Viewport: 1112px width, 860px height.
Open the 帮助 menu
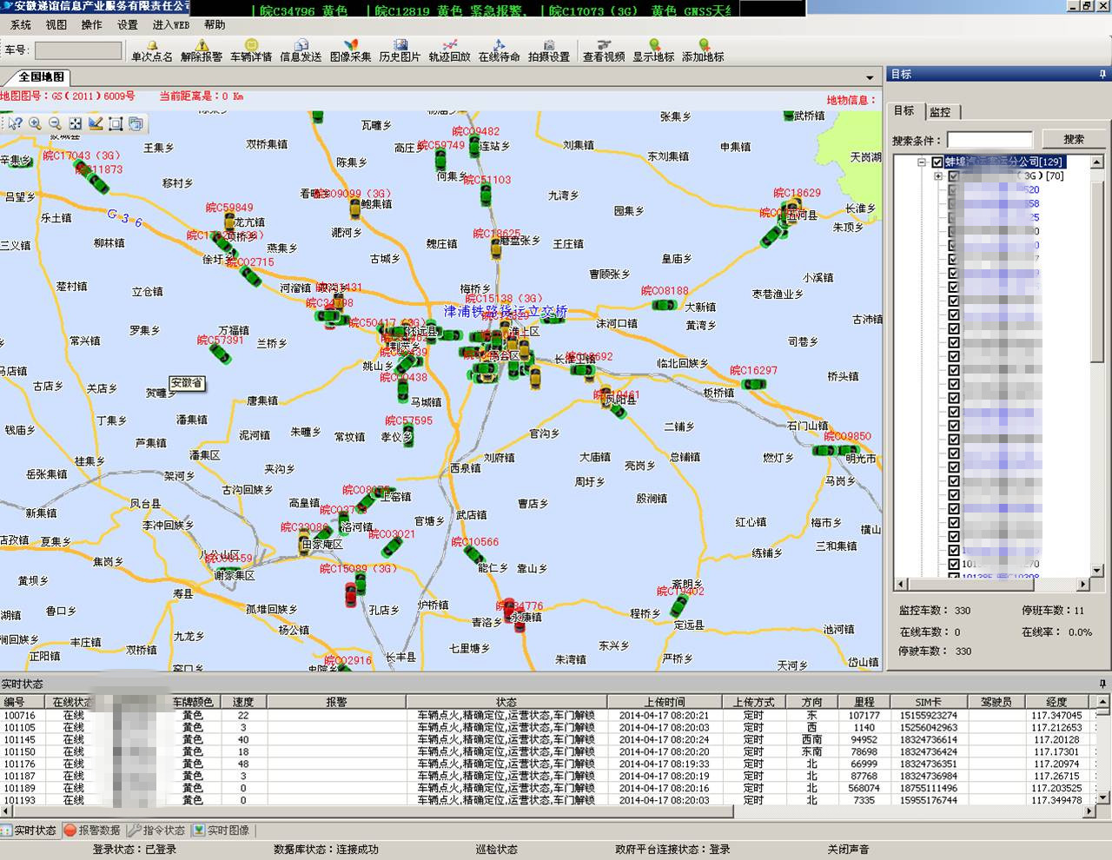[215, 25]
